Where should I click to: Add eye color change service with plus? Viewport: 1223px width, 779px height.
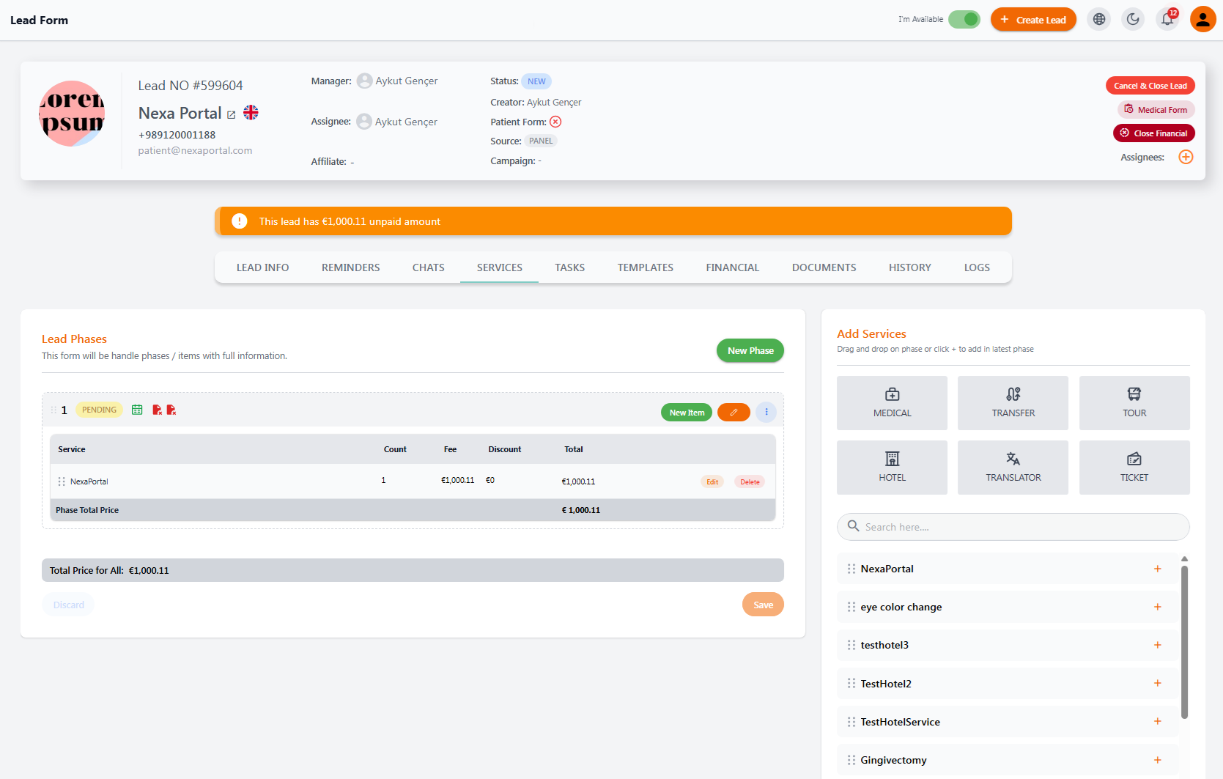click(x=1158, y=607)
